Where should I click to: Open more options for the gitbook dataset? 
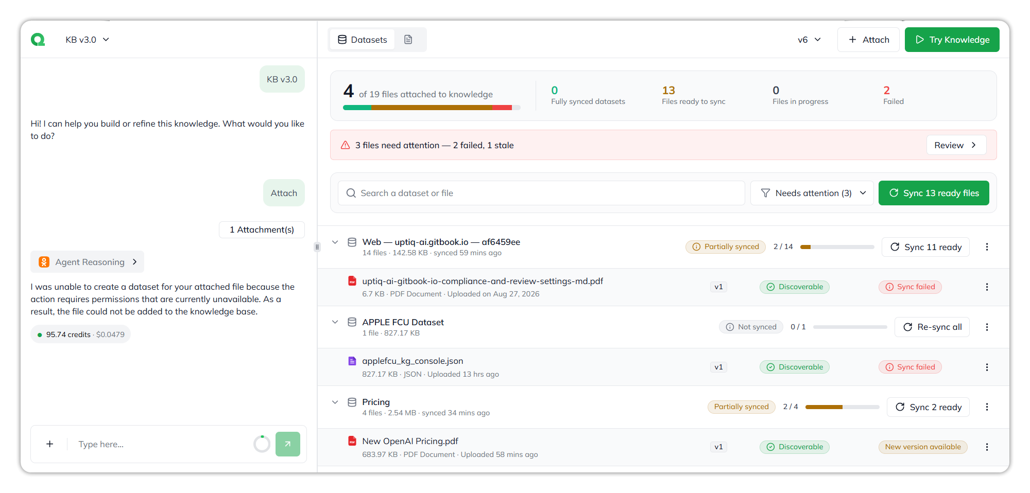coord(987,247)
